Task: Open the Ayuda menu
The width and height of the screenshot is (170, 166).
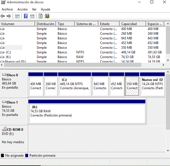Action: click(45, 9)
